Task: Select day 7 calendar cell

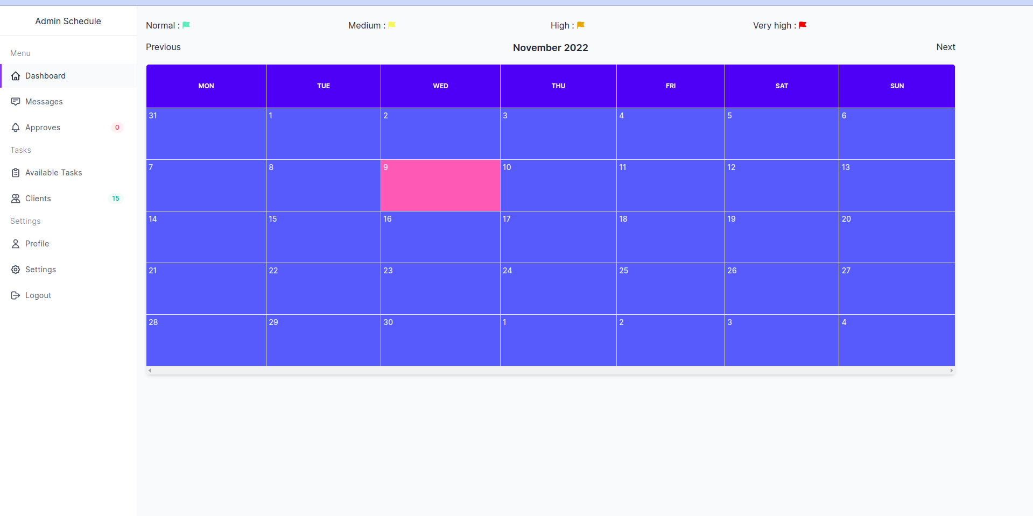Action: point(206,185)
